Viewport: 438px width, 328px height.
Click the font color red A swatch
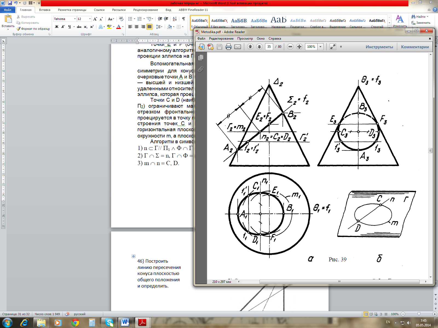[x=119, y=27]
